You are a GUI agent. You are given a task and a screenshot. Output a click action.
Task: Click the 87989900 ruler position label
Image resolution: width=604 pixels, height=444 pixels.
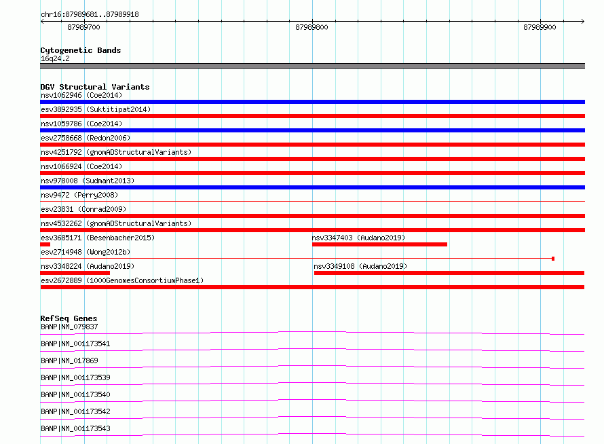tap(540, 27)
